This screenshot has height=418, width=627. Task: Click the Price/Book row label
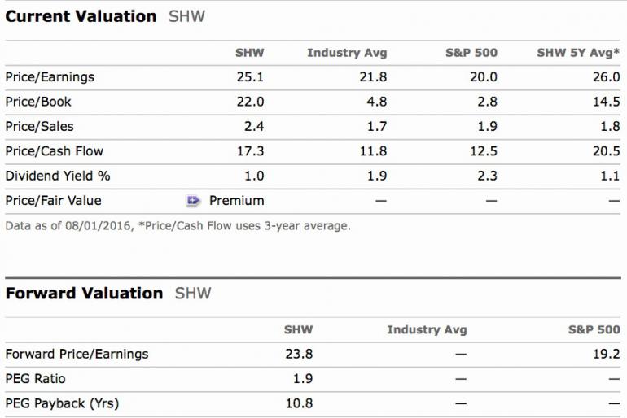pos(39,102)
